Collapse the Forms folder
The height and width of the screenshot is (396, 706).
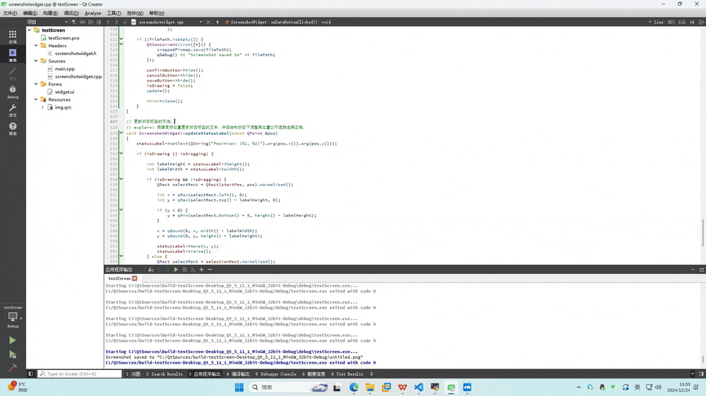(x=36, y=84)
